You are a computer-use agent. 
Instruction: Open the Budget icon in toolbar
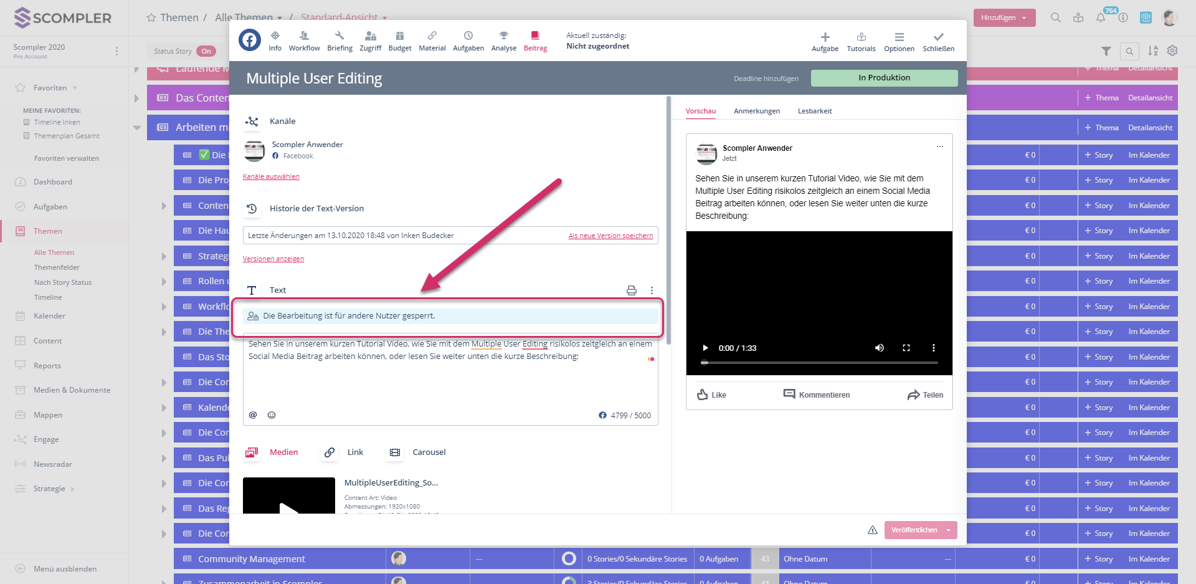click(400, 36)
